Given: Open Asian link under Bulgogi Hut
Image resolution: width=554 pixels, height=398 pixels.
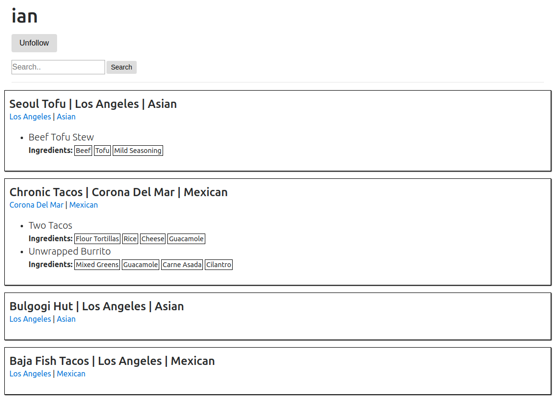Looking at the screenshot, I should coord(66,319).
